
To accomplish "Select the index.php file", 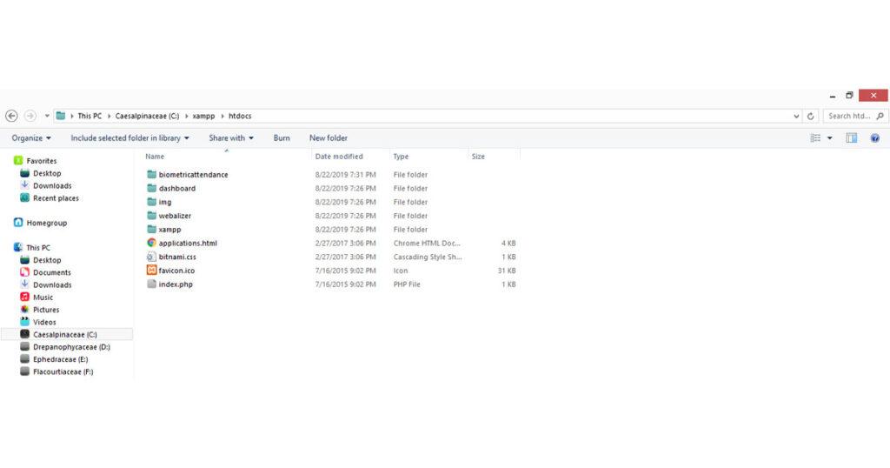I will click(x=176, y=284).
